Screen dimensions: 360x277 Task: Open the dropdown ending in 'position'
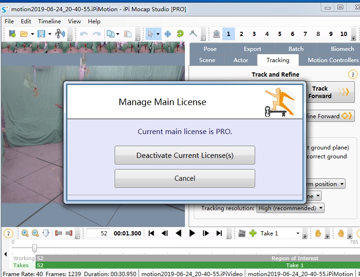(x=325, y=184)
